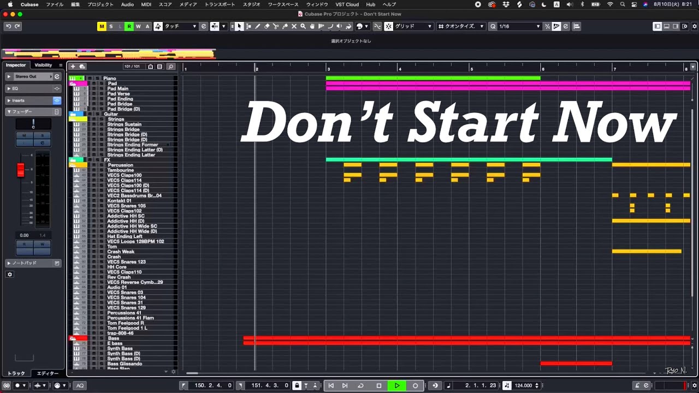Click the Dropbox icon in menu bar

click(x=506, y=4)
